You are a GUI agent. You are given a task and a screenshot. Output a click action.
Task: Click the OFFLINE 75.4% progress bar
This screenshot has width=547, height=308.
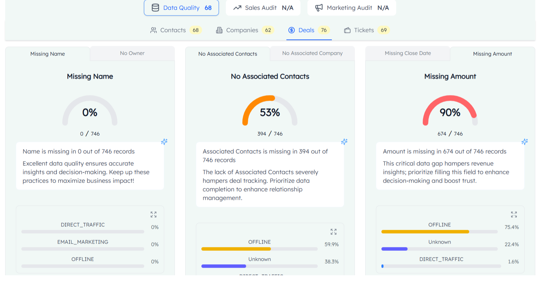439,232
